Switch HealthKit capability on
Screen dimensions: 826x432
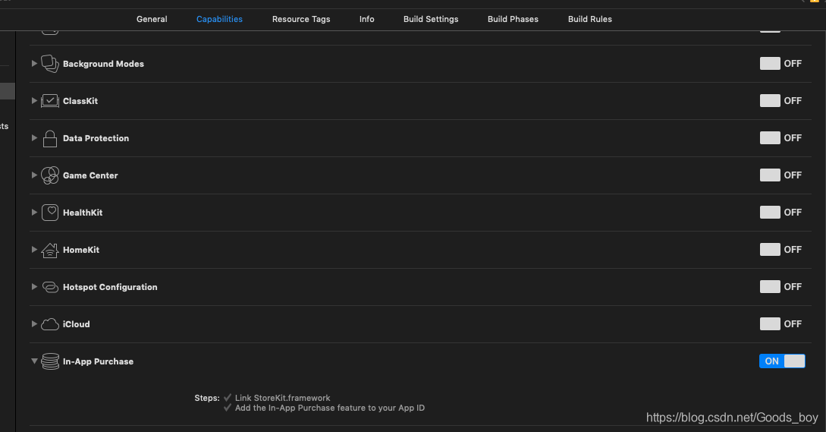(780, 212)
